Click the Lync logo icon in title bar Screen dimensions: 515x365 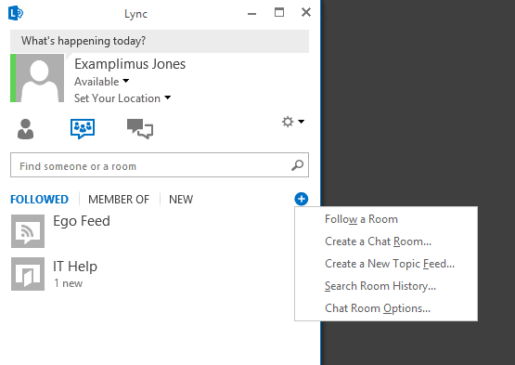pos(16,13)
